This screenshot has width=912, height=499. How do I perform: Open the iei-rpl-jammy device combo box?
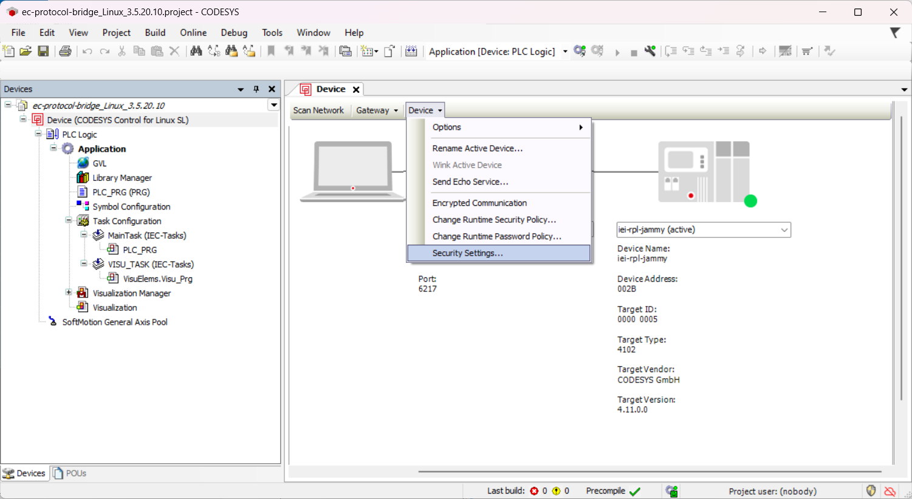[x=704, y=230]
